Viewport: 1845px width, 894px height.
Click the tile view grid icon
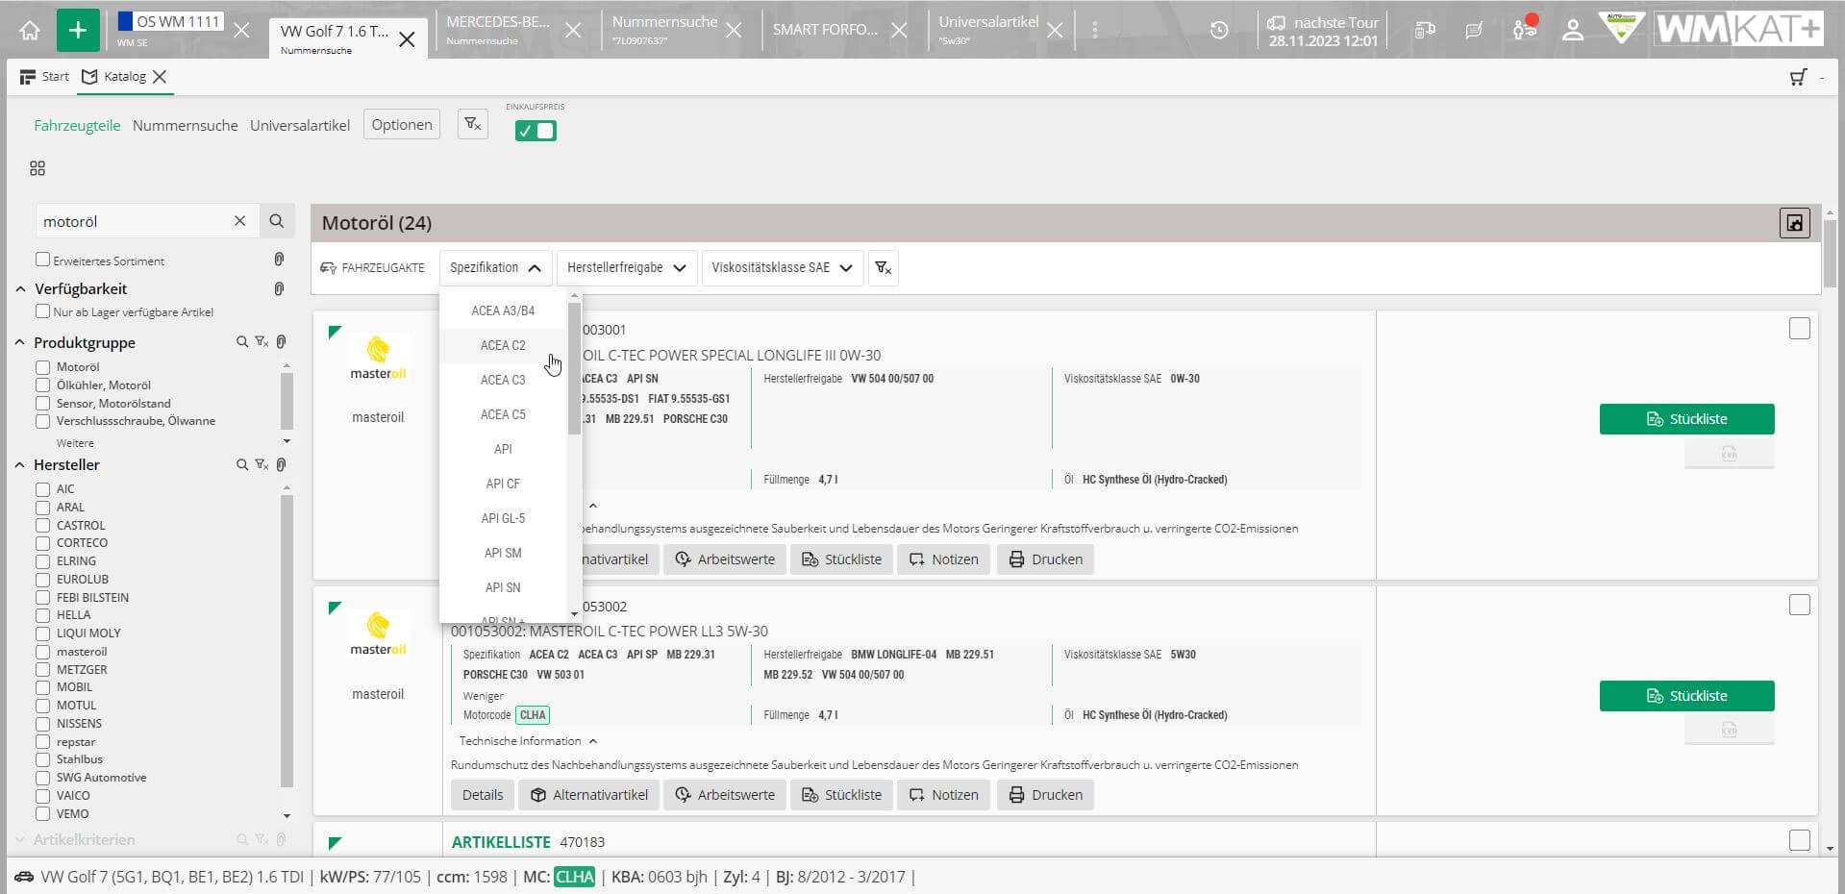pos(37,168)
